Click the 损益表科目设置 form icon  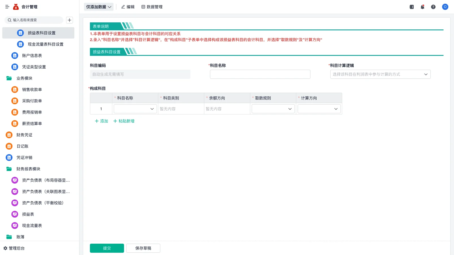pyautogui.click(x=20, y=33)
